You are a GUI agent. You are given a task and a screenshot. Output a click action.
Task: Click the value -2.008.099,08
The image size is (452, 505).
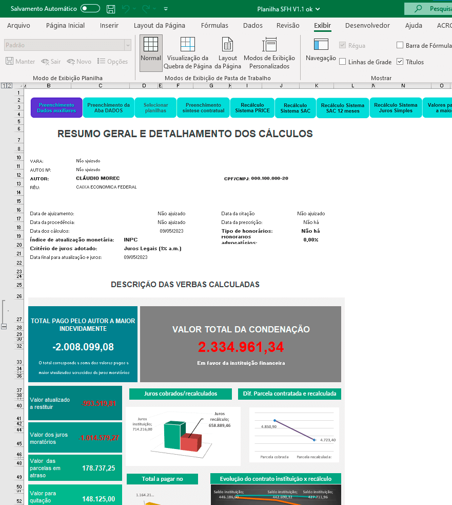pyautogui.click(x=83, y=347)
